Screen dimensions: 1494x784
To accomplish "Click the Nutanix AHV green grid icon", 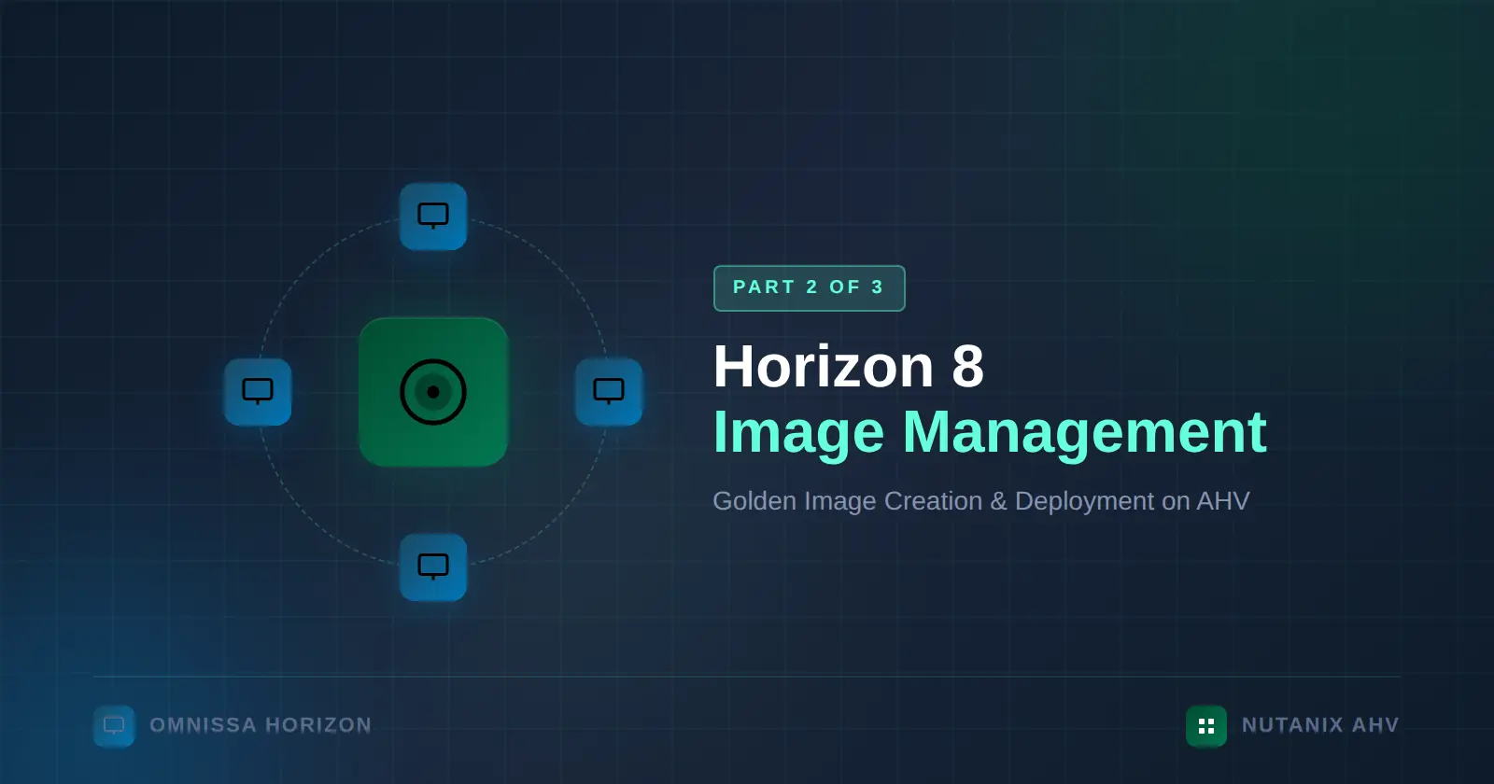I will [1206, 726].
